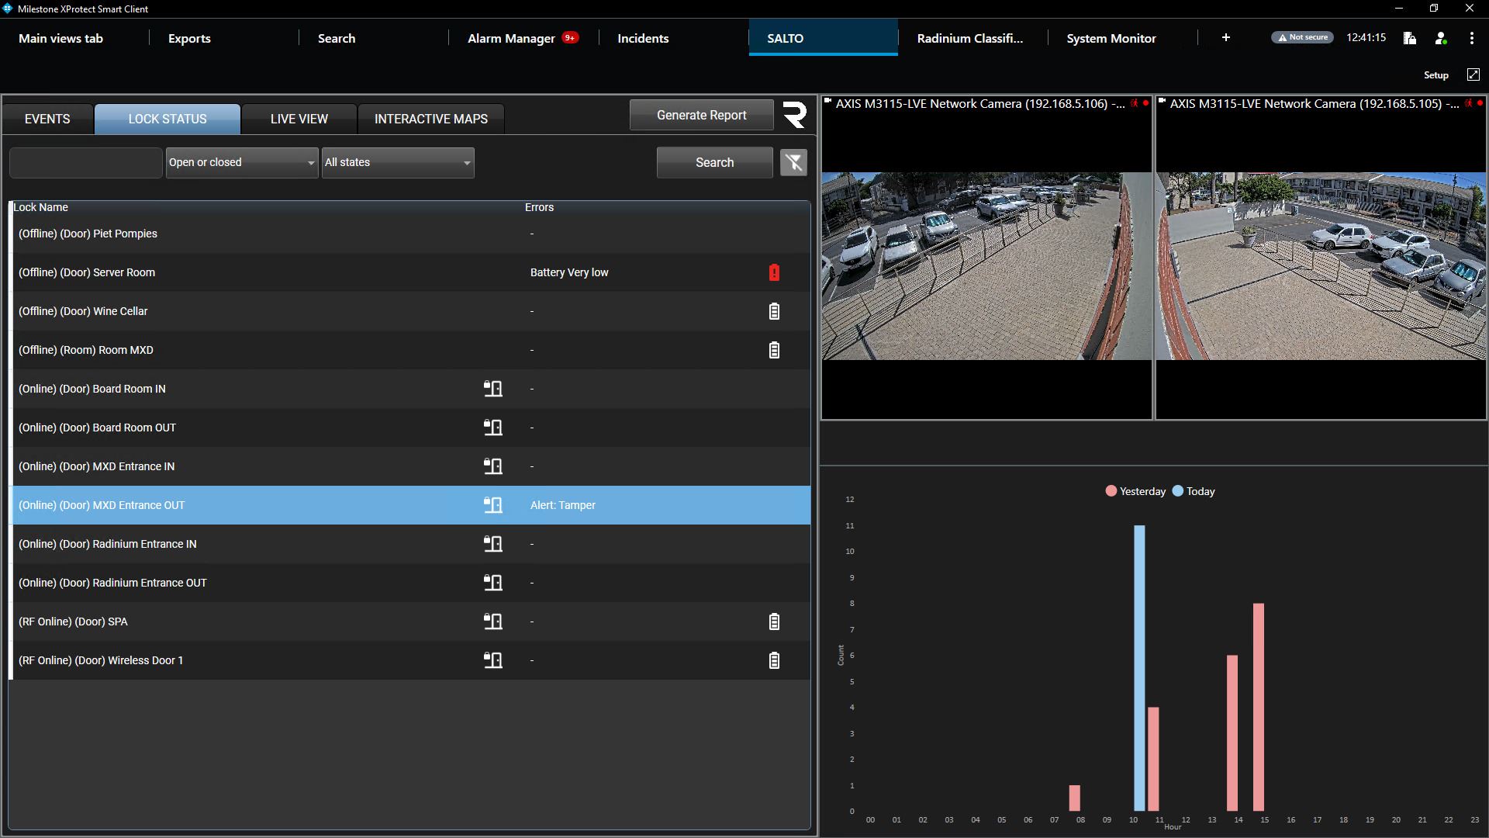Add a new tab with plus button
The width and height of the screenshot is (1489, 838).
pyautogui.click(x=1225, y=37)
